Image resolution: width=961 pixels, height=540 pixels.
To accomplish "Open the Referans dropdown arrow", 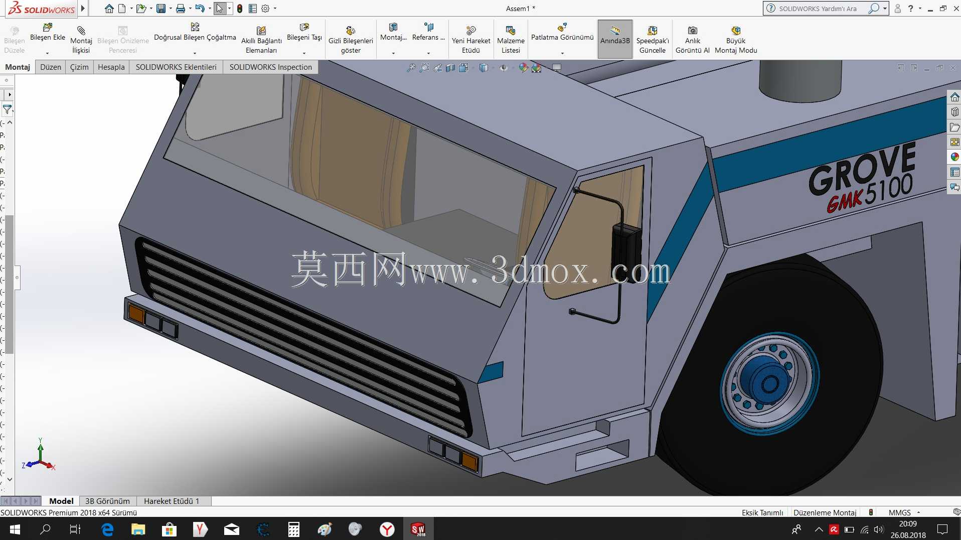I will pos(428,53).
